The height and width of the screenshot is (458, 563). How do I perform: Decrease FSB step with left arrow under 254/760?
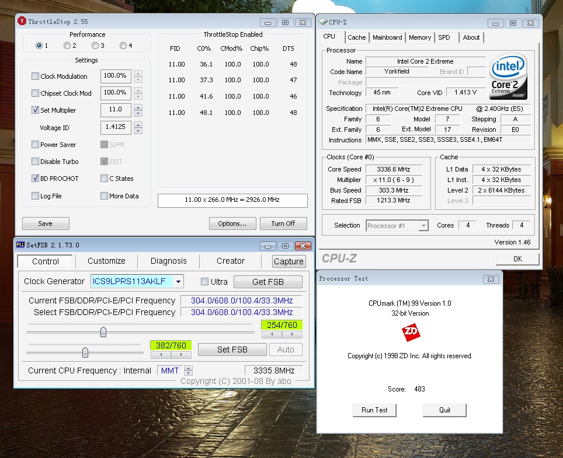(272, 334)
